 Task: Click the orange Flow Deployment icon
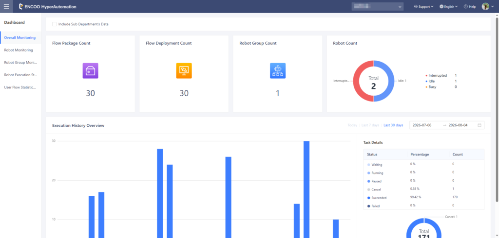184,70
